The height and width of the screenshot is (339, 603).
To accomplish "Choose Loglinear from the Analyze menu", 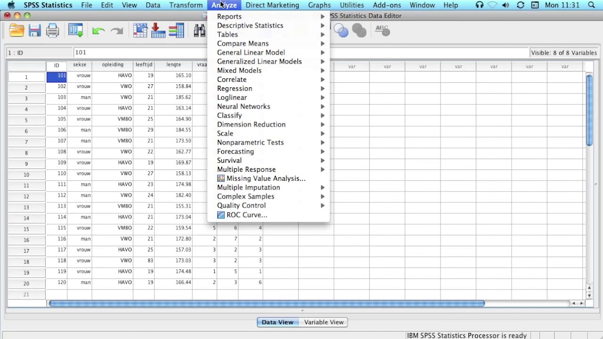I will (x=269, y=97).
